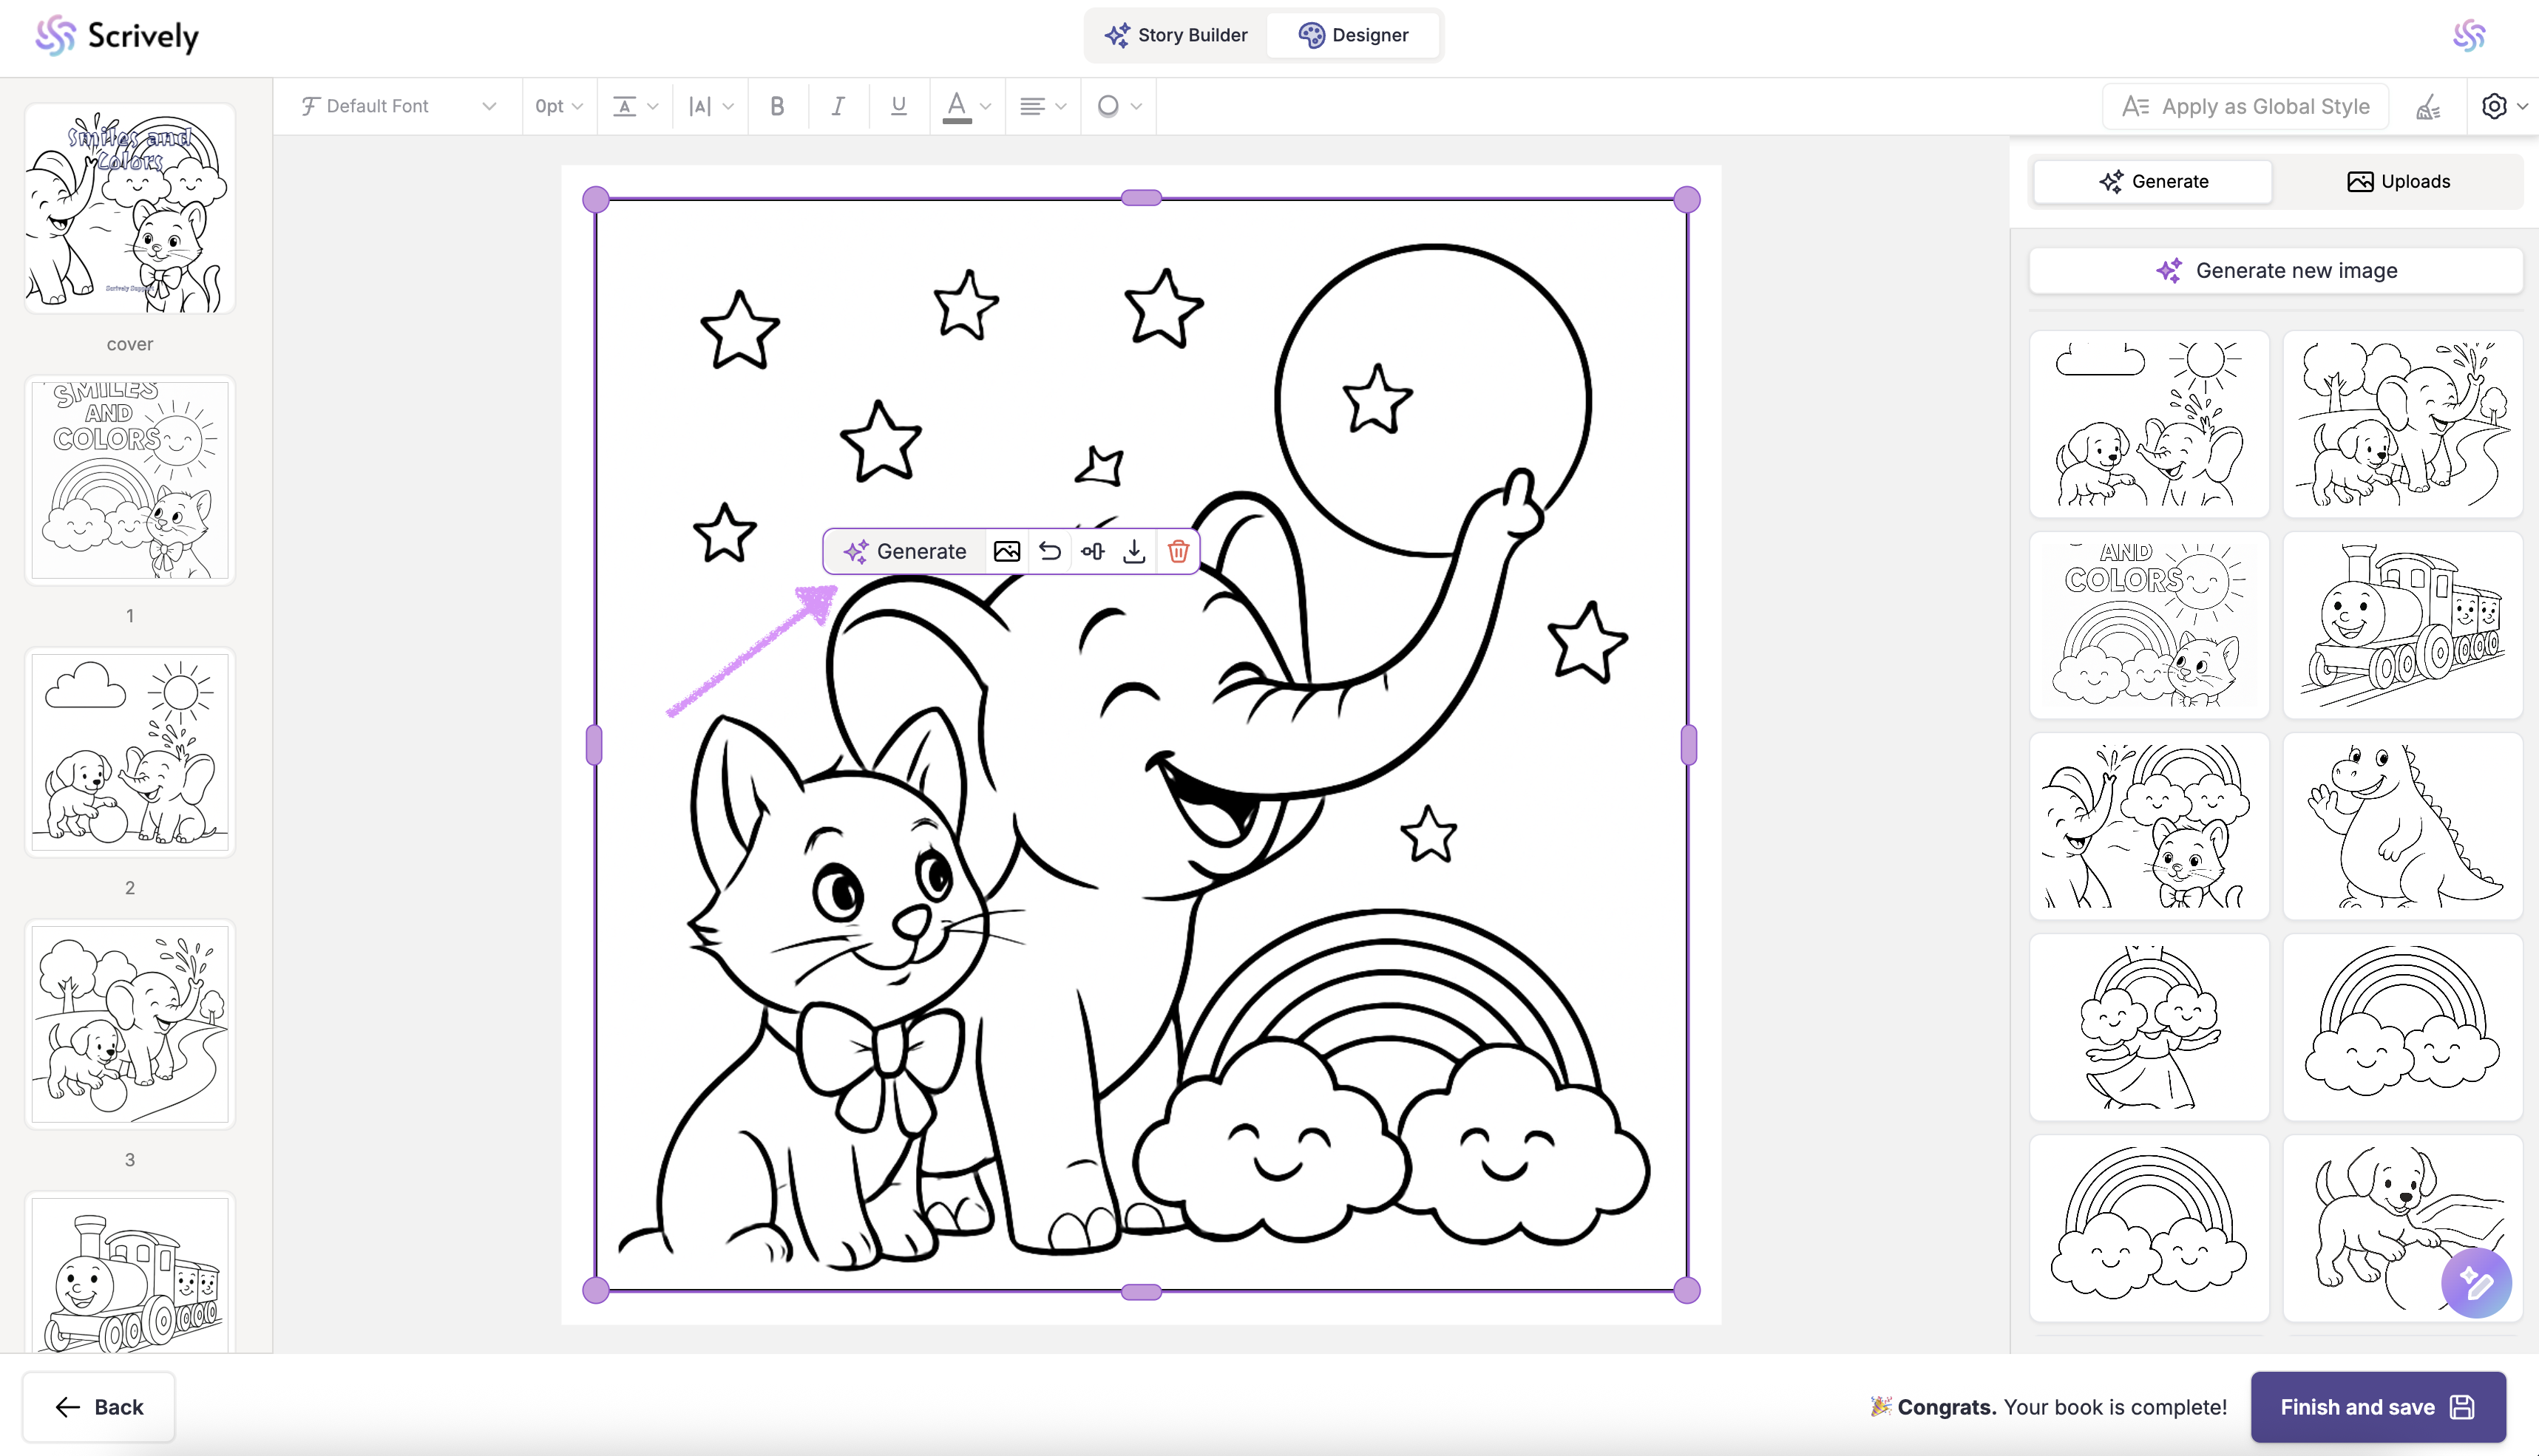Image resolution: width=2539 pixels, height=1456 pixels.
Task: Switch to the Story Builder tab
Action: coord(1176,35)
